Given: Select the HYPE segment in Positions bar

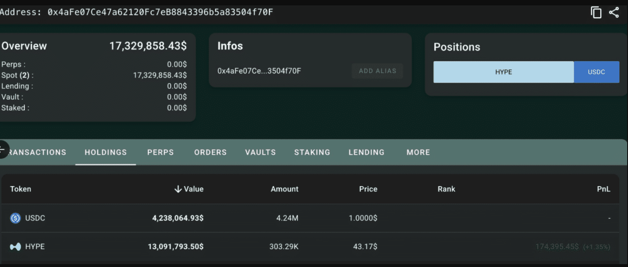Looking at the screenshot, I should (503, 72).
